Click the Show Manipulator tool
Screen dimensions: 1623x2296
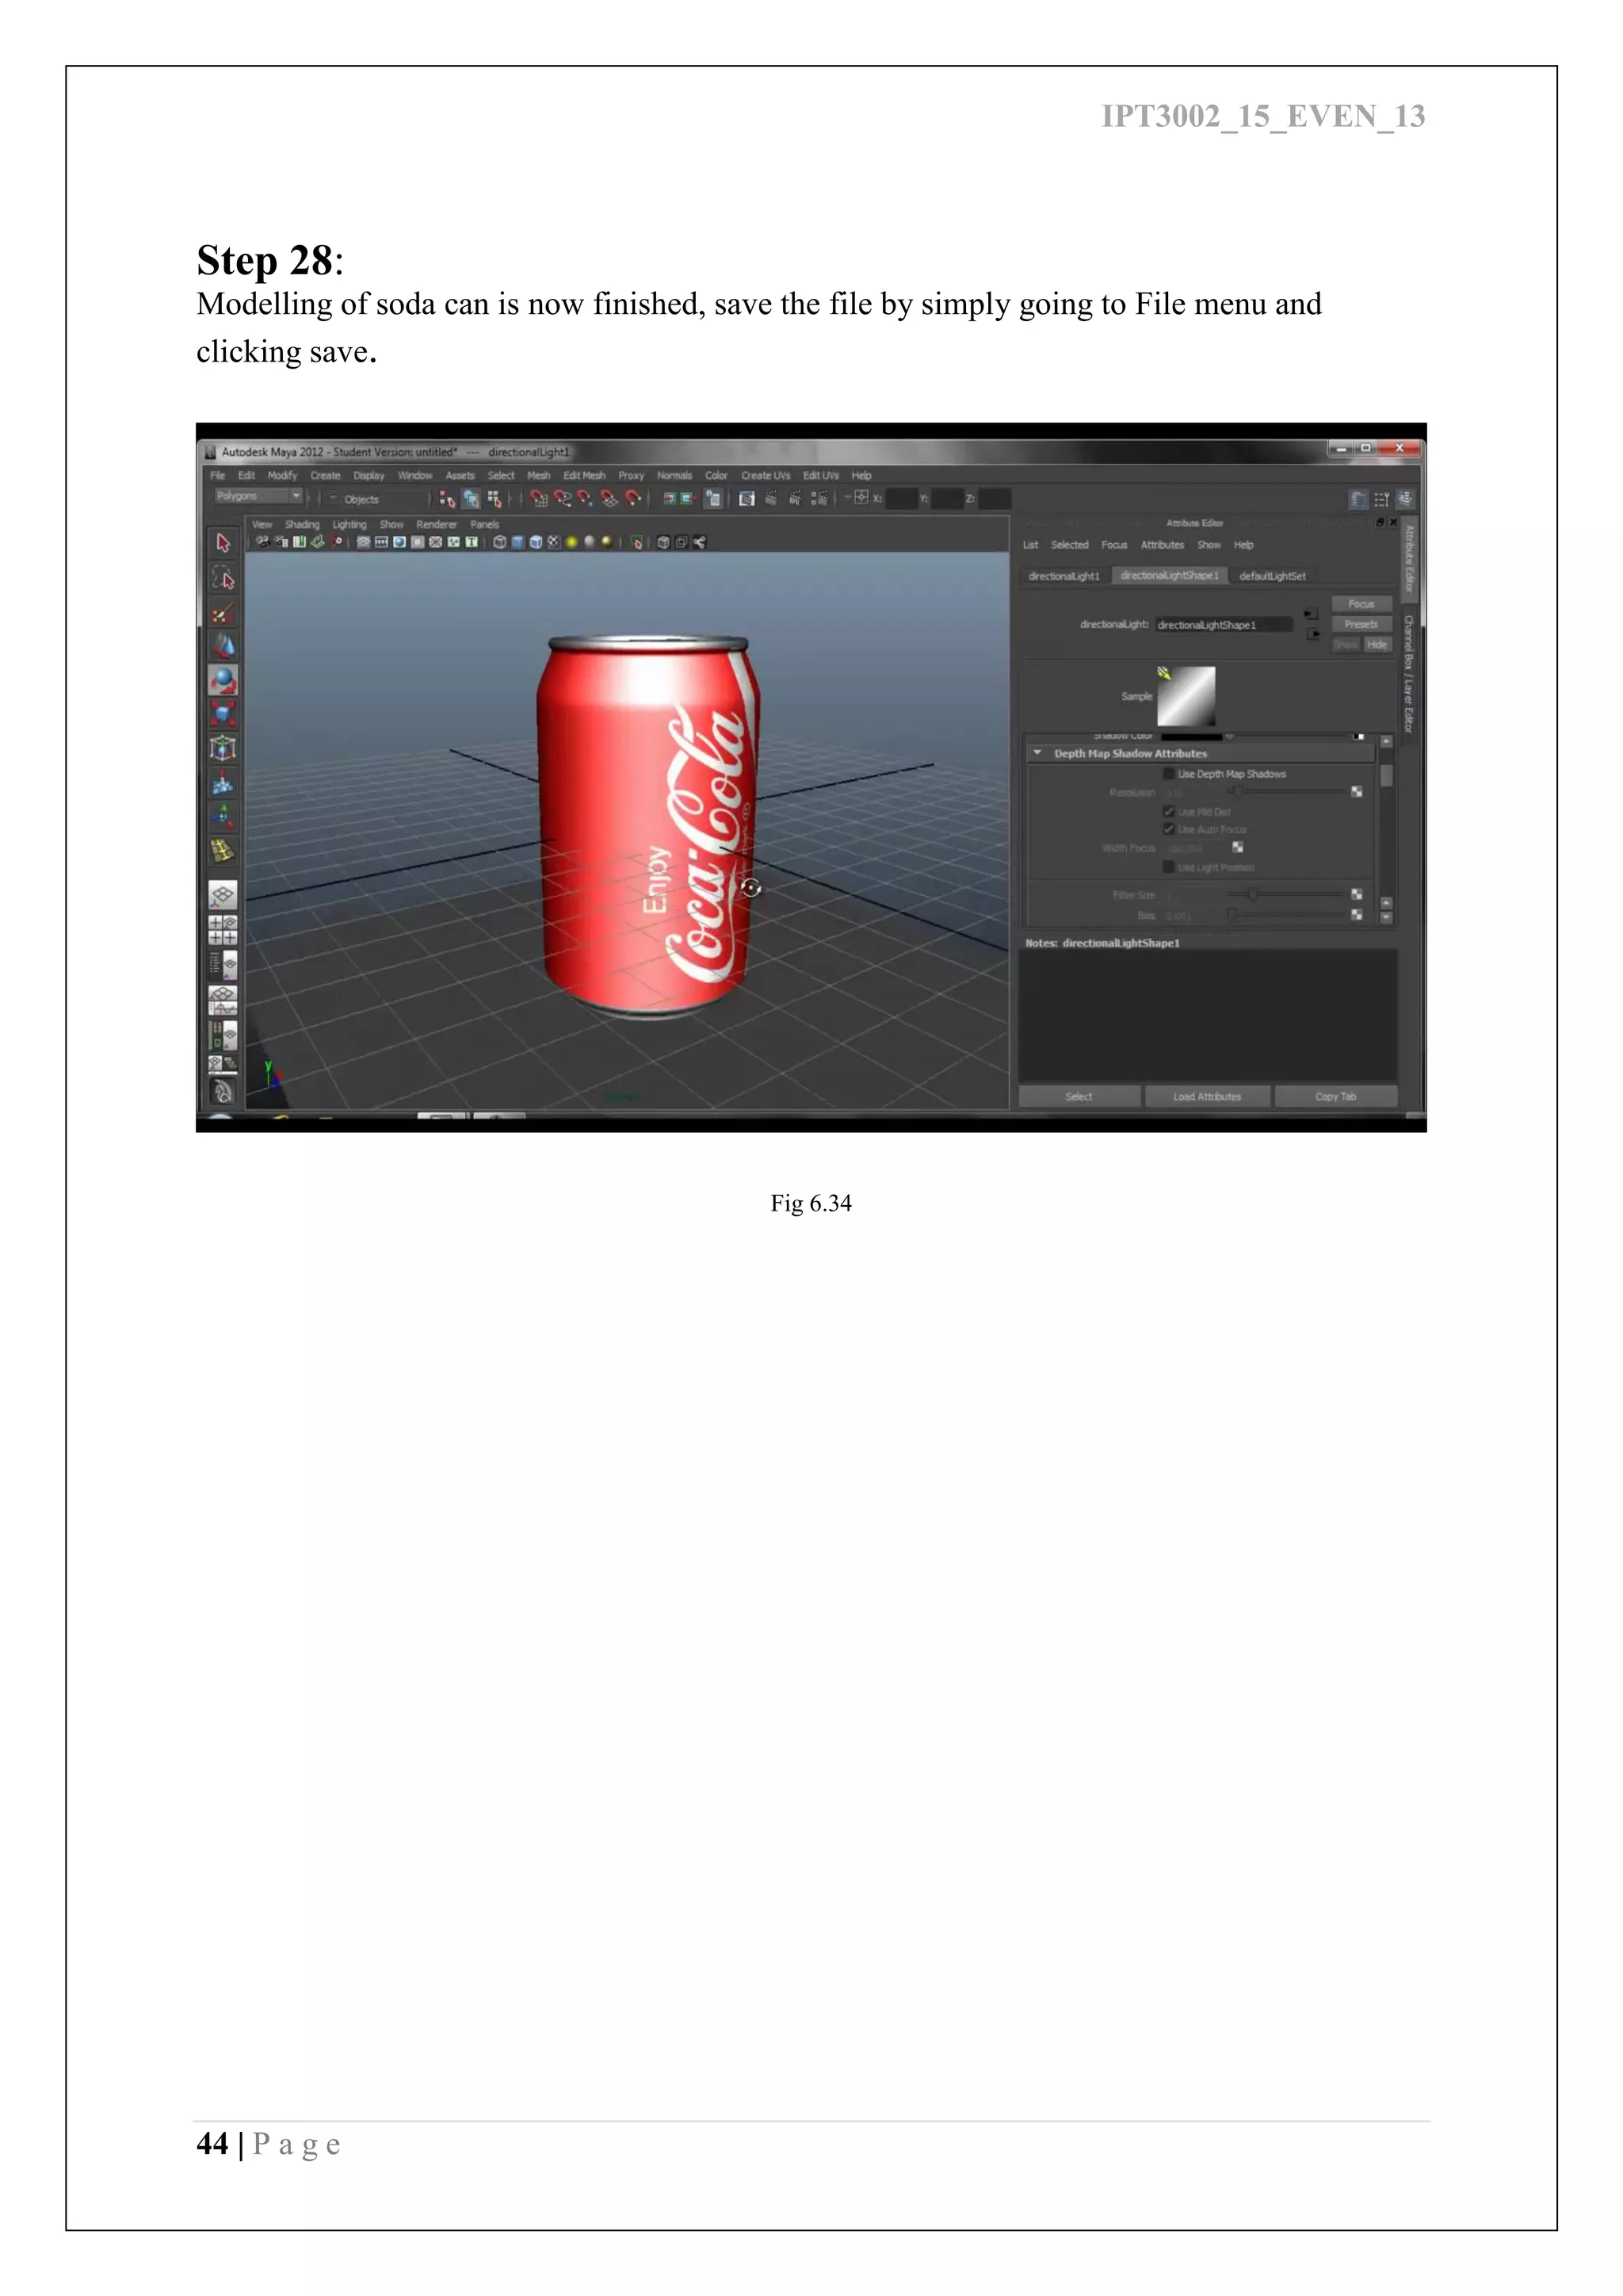click(x=223, y=817)
